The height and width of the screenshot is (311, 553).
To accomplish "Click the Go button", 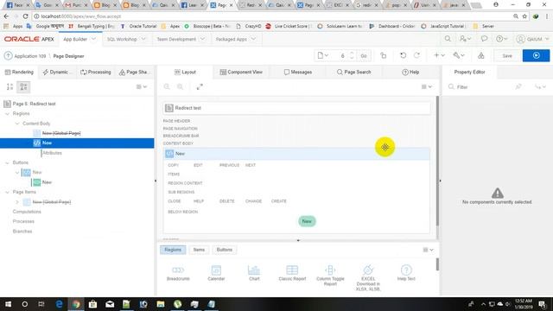I will pyautogui.click(x=364, y=55).
